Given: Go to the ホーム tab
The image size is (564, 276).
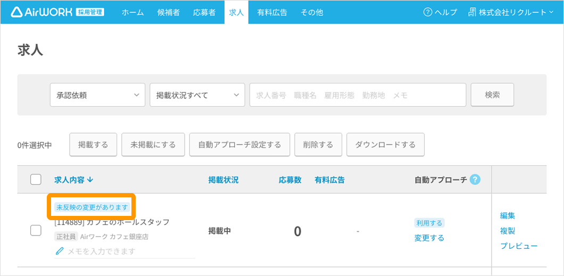Looking at the screenshot, I should pyautogui.click(x=132, y=12).
